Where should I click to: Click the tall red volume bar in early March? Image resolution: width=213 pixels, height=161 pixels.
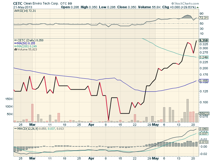[x=32, y=113]
